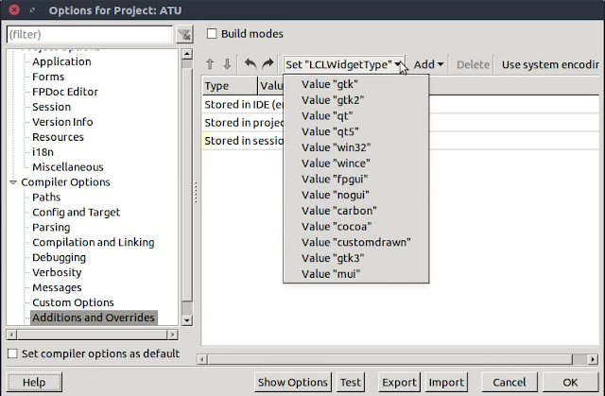
Task: Choose Value "fpgui" from menu
Action: coord(355,179)
